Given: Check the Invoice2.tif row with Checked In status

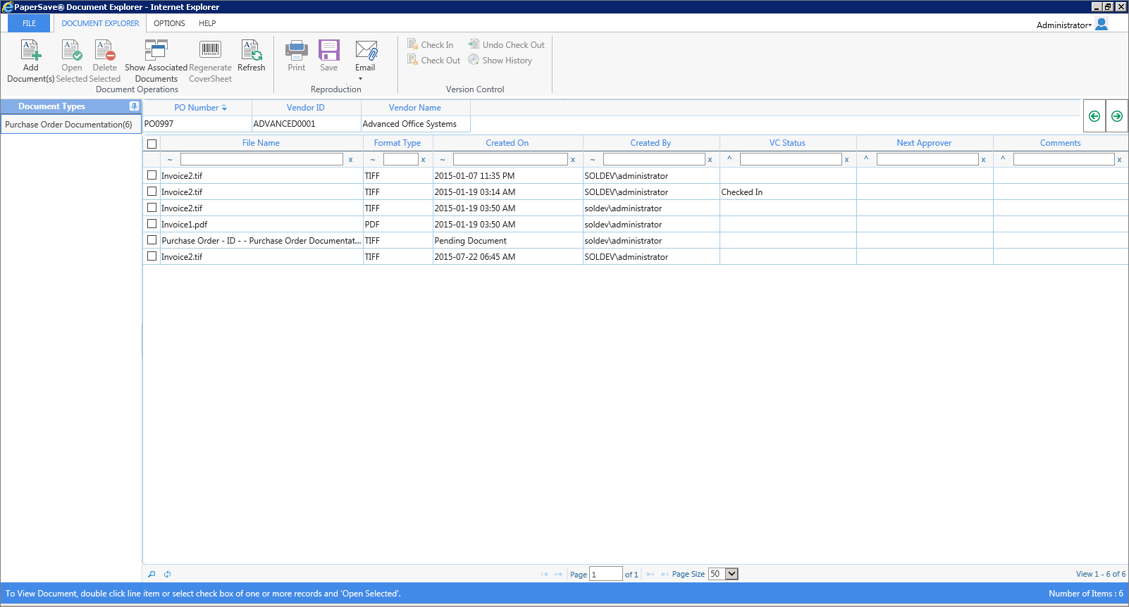Looking at the screenshot, I should [152, 191].
